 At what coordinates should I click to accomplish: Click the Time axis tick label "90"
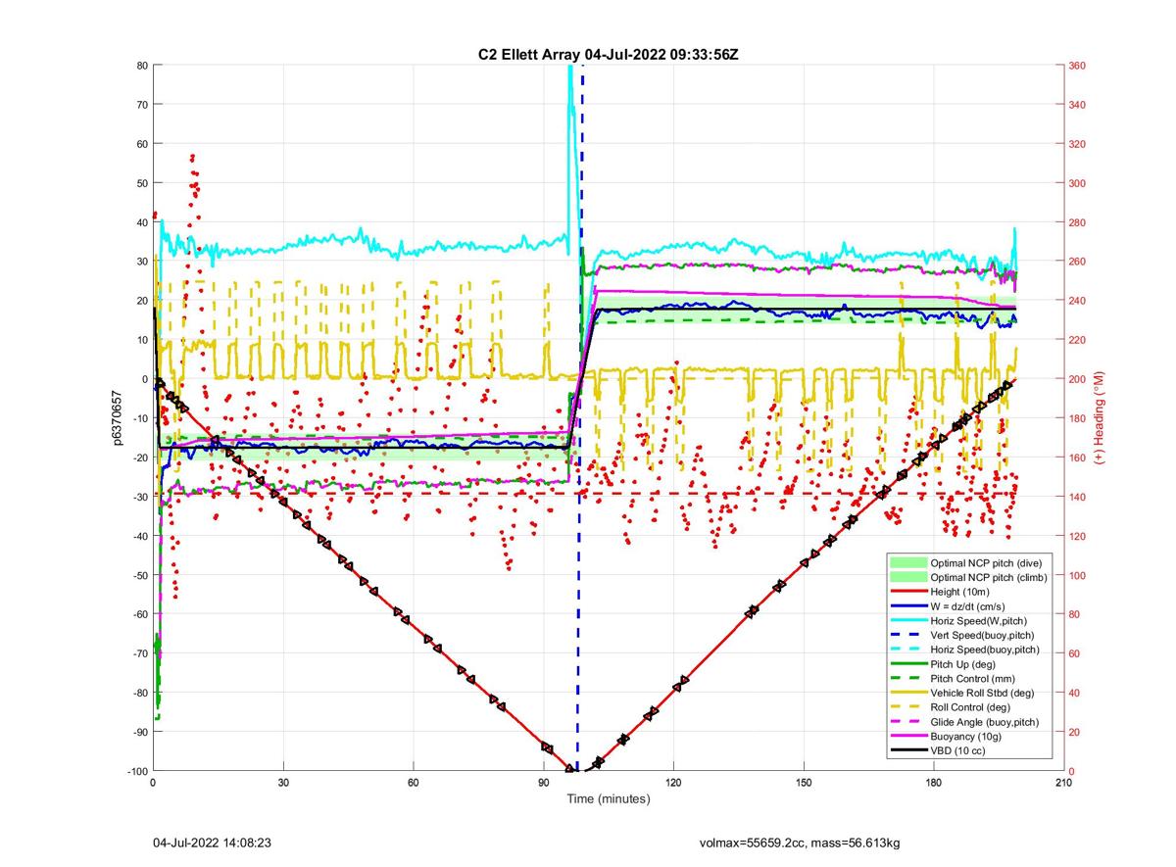click(543, 784)
